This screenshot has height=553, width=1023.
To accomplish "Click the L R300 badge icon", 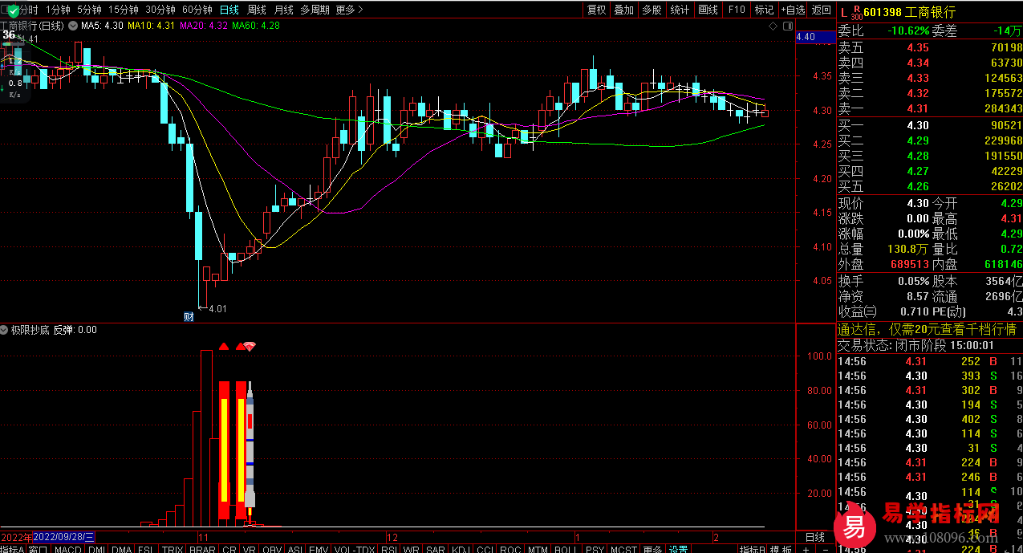I will [x=850, y=11].
